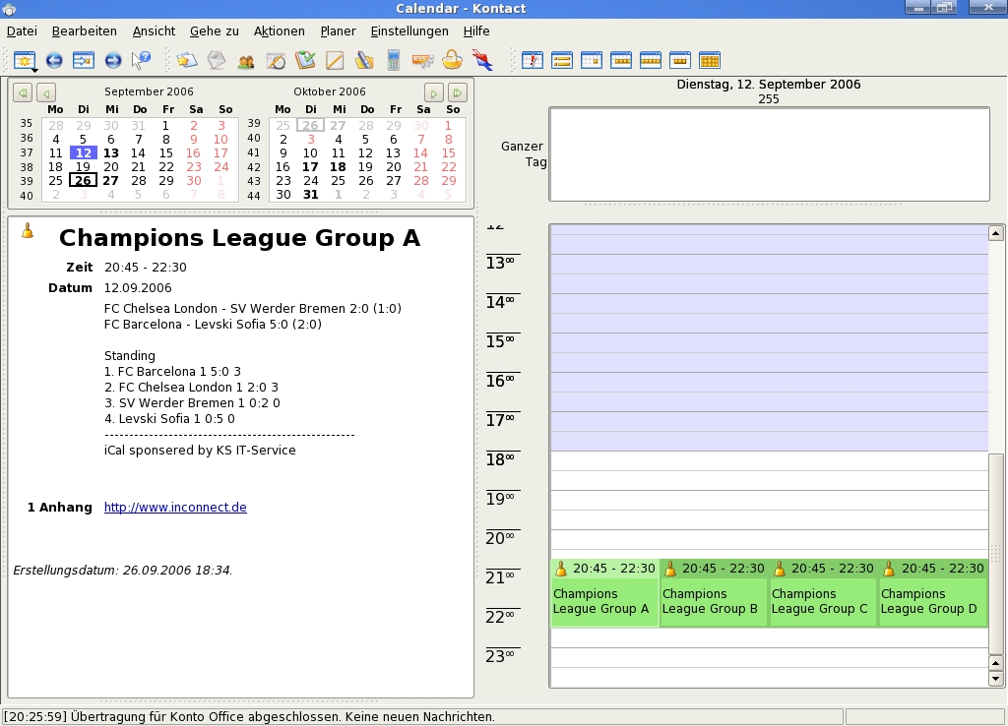1008x726 pixels.
Task: Open the Contacts component people icon
Action: 245,61
